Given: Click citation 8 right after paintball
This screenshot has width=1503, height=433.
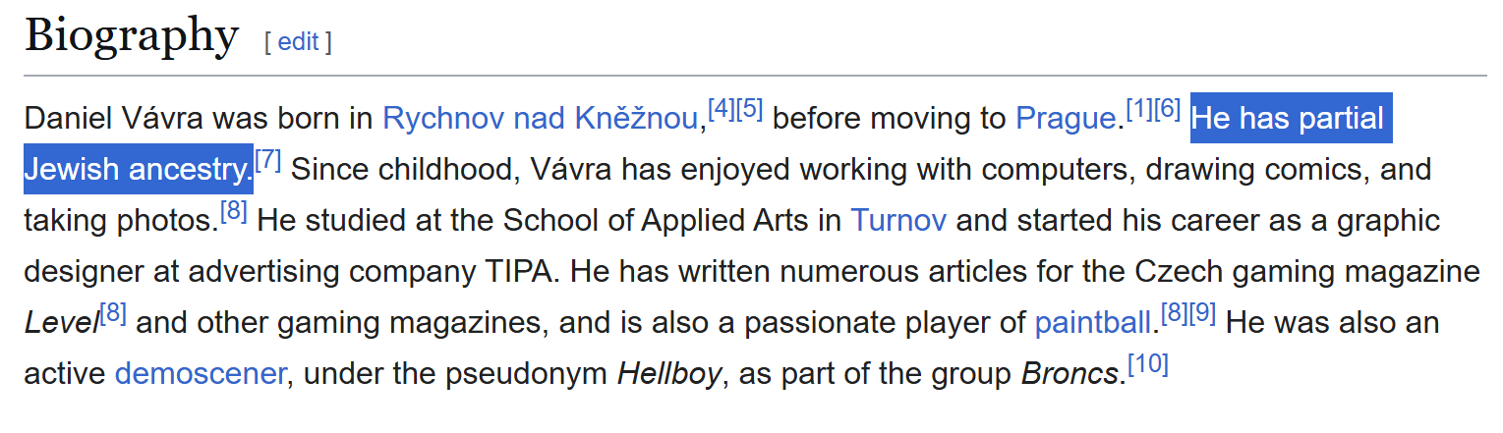Looking at the screenshot, I should pos(1175,313).
